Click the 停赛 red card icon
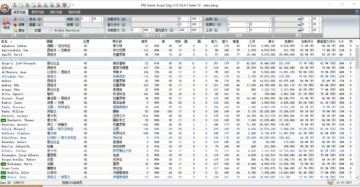Image resolution: width=360 pixels, height=187 pixels. pos(15,25)
